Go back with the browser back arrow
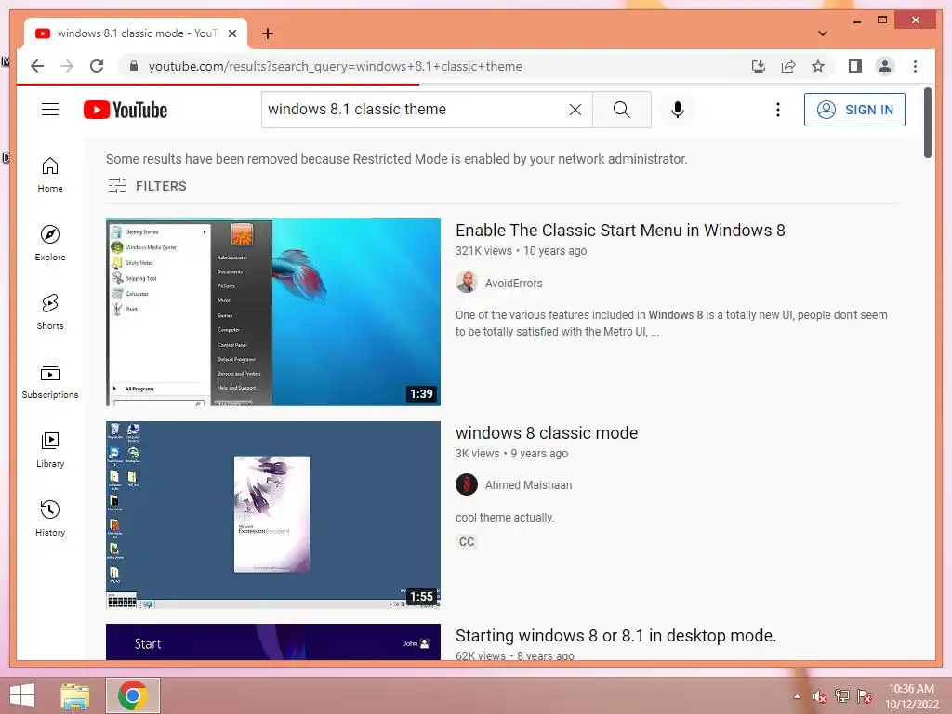952x714 pixels. [x=37, y=66]
